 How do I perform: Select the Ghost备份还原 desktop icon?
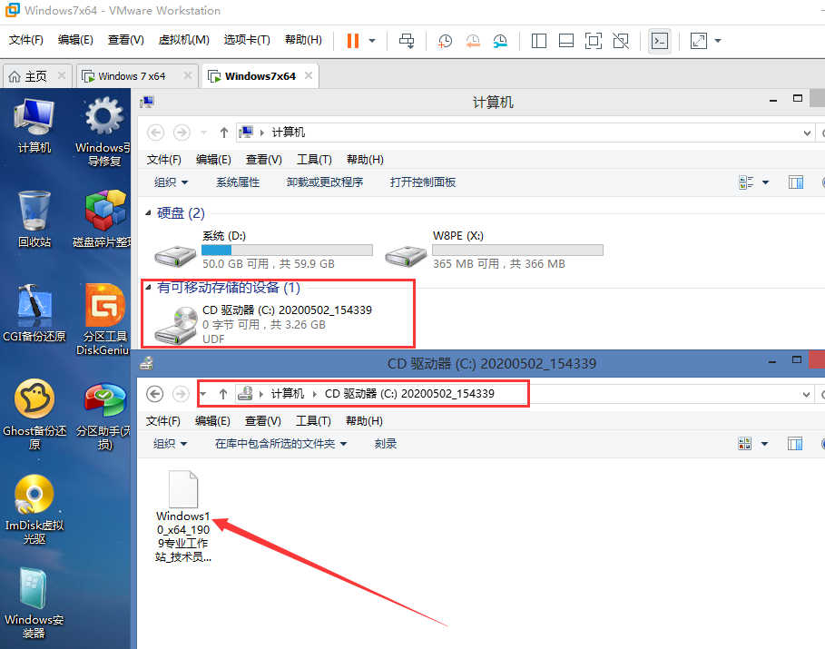tap(34, 414)
